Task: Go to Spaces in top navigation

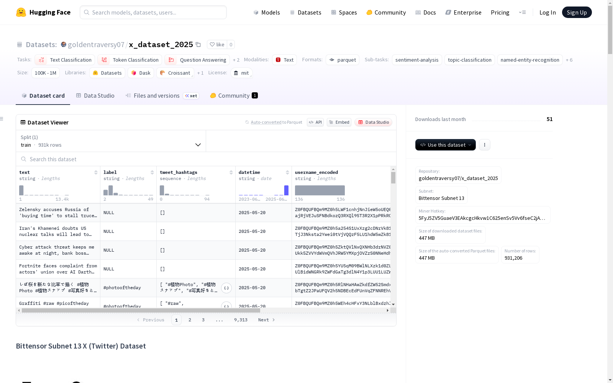Action: [344, 12]
